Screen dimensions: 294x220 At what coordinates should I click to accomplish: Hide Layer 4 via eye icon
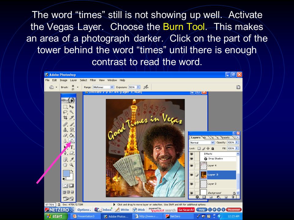[191, 166]
